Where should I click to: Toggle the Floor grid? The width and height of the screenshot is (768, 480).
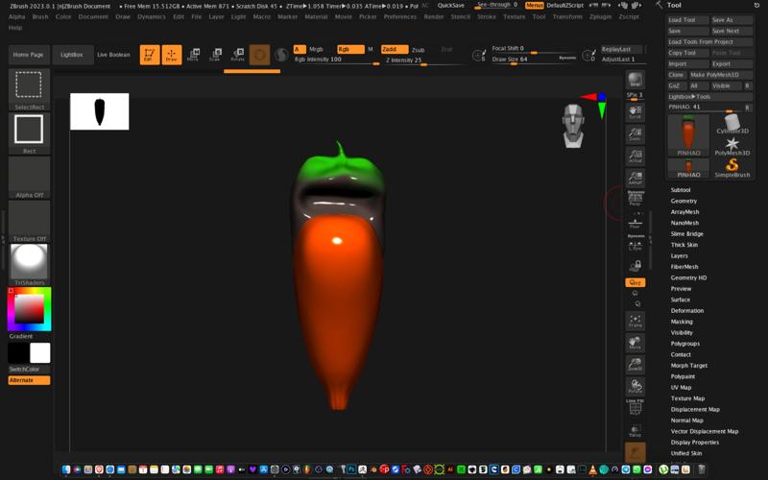click(635, 222)
